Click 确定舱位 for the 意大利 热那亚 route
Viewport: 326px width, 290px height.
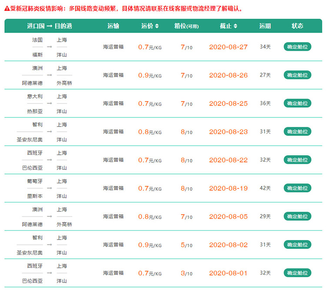pos(297,103)
